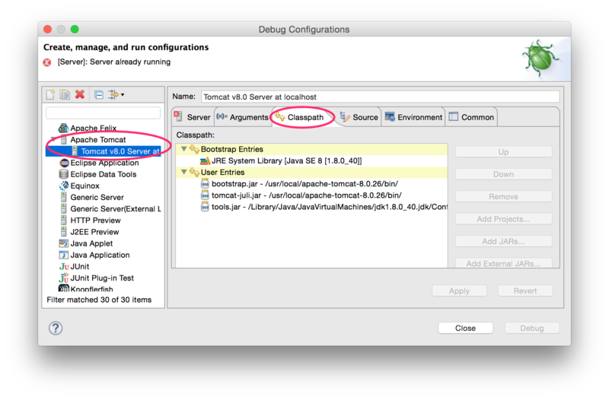Click the HTTP Preview server icon
Image resolution: width=609 pixels, height=400 pixels.
[x=64, y=221]
